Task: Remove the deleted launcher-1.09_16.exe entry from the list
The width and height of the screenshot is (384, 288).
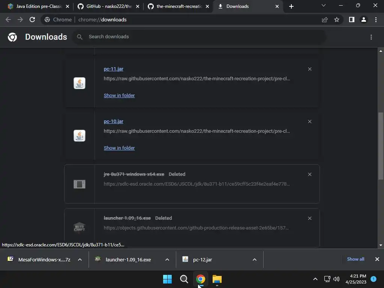Action: pos(310,218)
